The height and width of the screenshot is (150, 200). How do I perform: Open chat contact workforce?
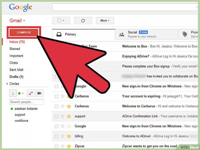coord(21,121)
